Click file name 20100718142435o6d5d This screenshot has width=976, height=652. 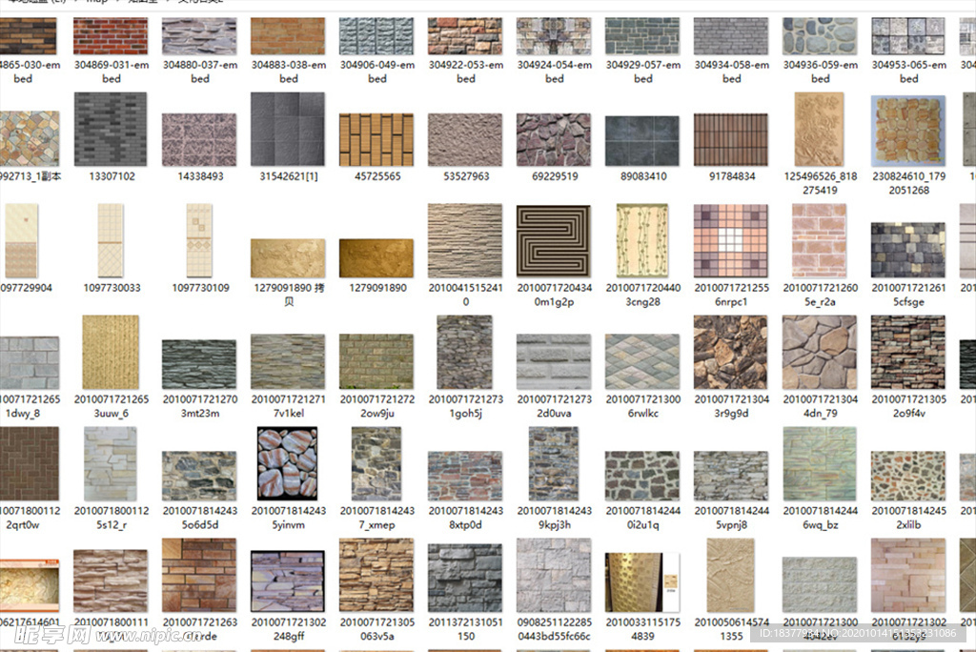click(200, 518)
